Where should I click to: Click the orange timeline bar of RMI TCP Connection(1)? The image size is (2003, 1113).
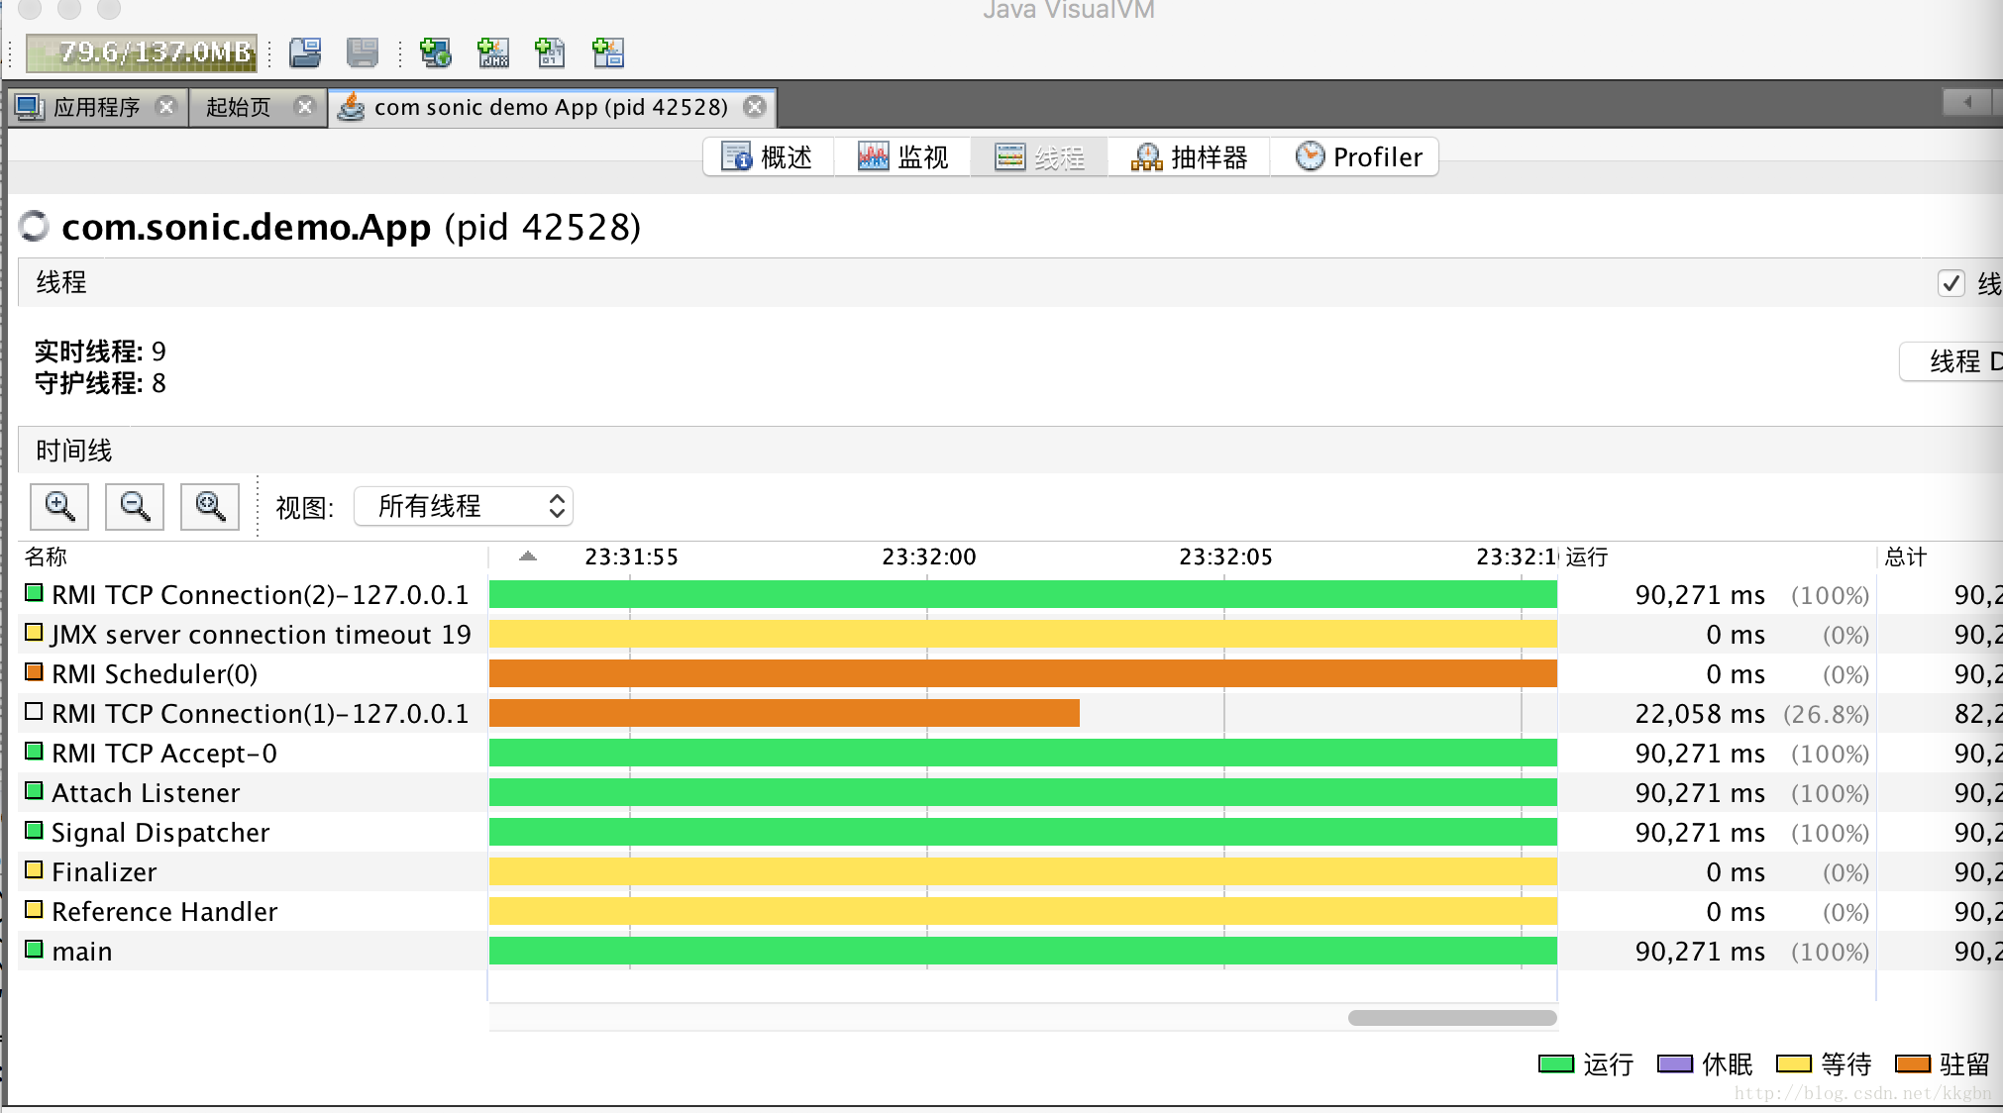pyautogui.click(x=785, y=714)
